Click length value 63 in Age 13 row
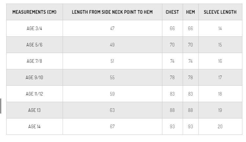This screenshot has height=142, width=246. 112,110
